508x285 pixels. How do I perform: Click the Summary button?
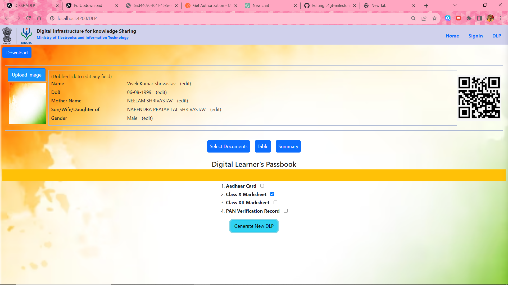point(288,146)
